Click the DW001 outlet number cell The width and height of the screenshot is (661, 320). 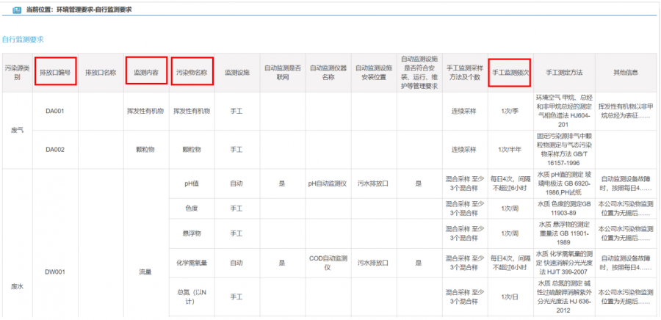pos(56,272)
